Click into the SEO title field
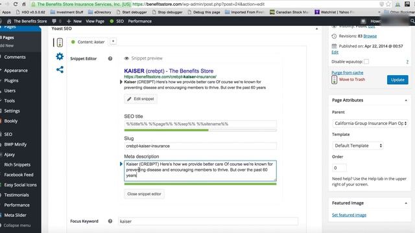The height and width of the screenshot is (233, 415). tap(200, 124)
